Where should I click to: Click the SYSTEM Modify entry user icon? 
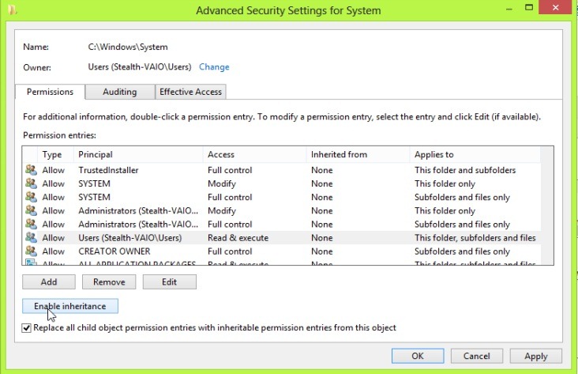click(31, 183)
